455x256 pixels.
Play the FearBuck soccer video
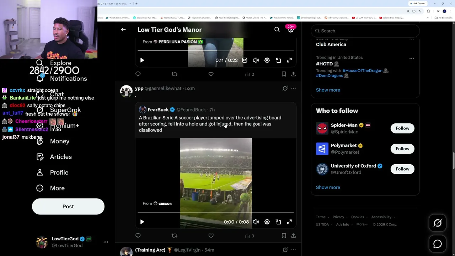[x=142, y=222]
